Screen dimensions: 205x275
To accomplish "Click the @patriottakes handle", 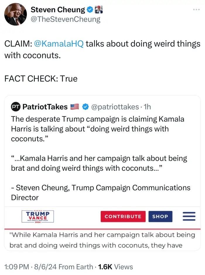I will pos(115,107).
